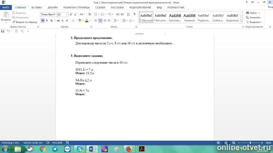
Task: Toggle Italic (К) formatting
Action: (47, 21)
